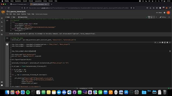This screenshot has width=172, height=96.
Task: Open macOS Lesezeichen menu
Action: (38, 1)
